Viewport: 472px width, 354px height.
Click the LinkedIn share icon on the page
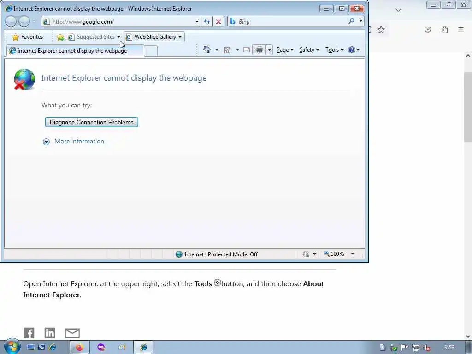click(50, 333)
